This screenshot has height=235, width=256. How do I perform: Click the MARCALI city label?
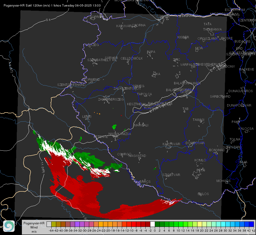pyautogui.click(x=141, y=125)
